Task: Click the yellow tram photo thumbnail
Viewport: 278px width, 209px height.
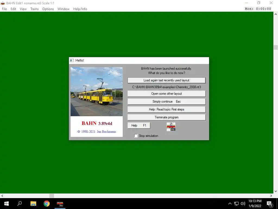Action: (97, 92)
